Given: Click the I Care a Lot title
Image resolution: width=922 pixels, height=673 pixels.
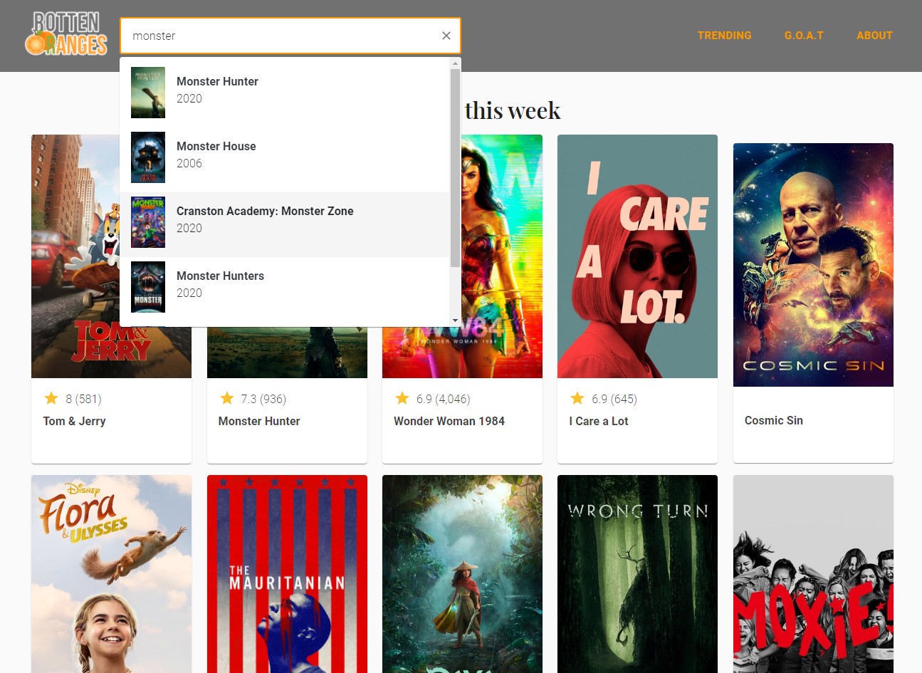Looking at the screenshot, I should 599,421.
